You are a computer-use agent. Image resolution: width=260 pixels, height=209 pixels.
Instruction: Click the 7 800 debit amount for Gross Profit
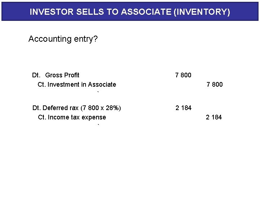(183, 75)
